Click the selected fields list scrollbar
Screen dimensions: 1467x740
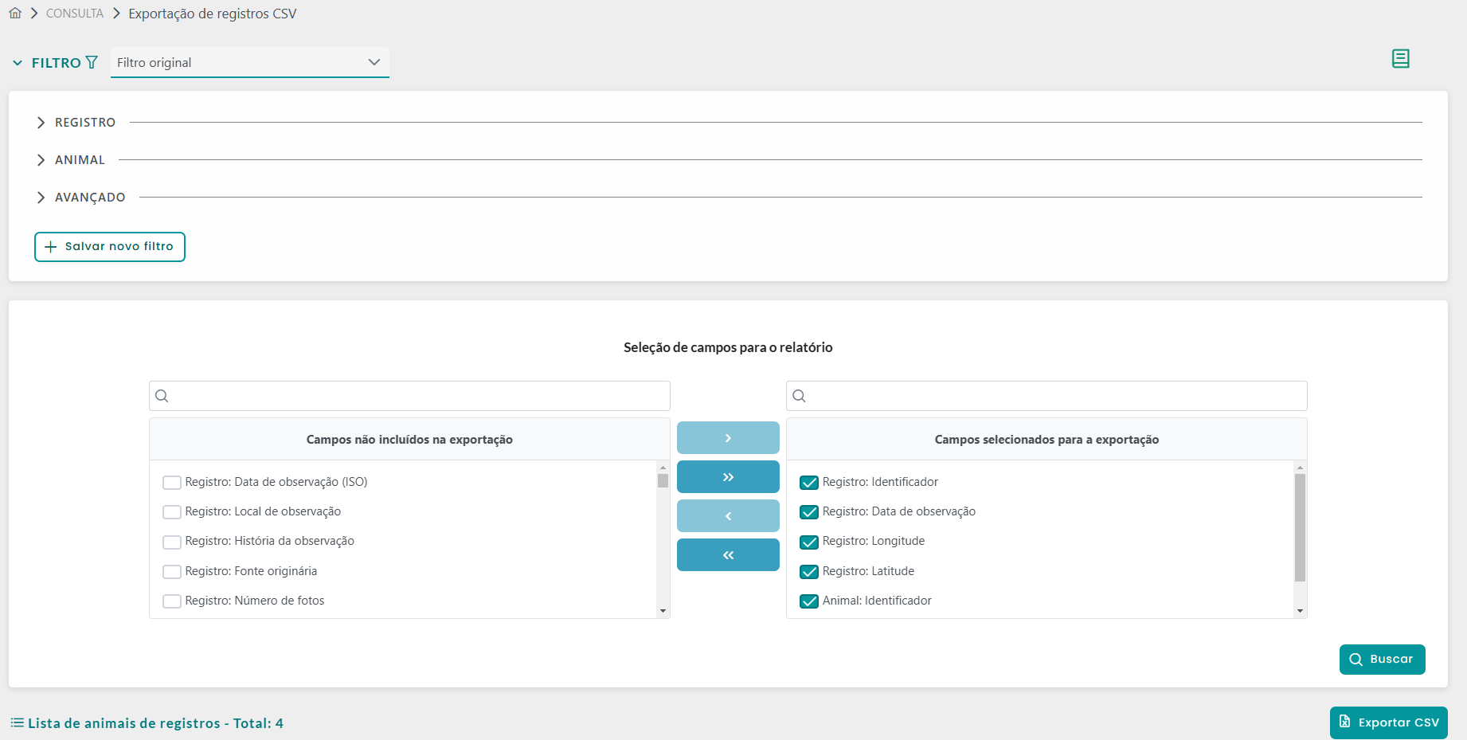tap(1300, 527)
